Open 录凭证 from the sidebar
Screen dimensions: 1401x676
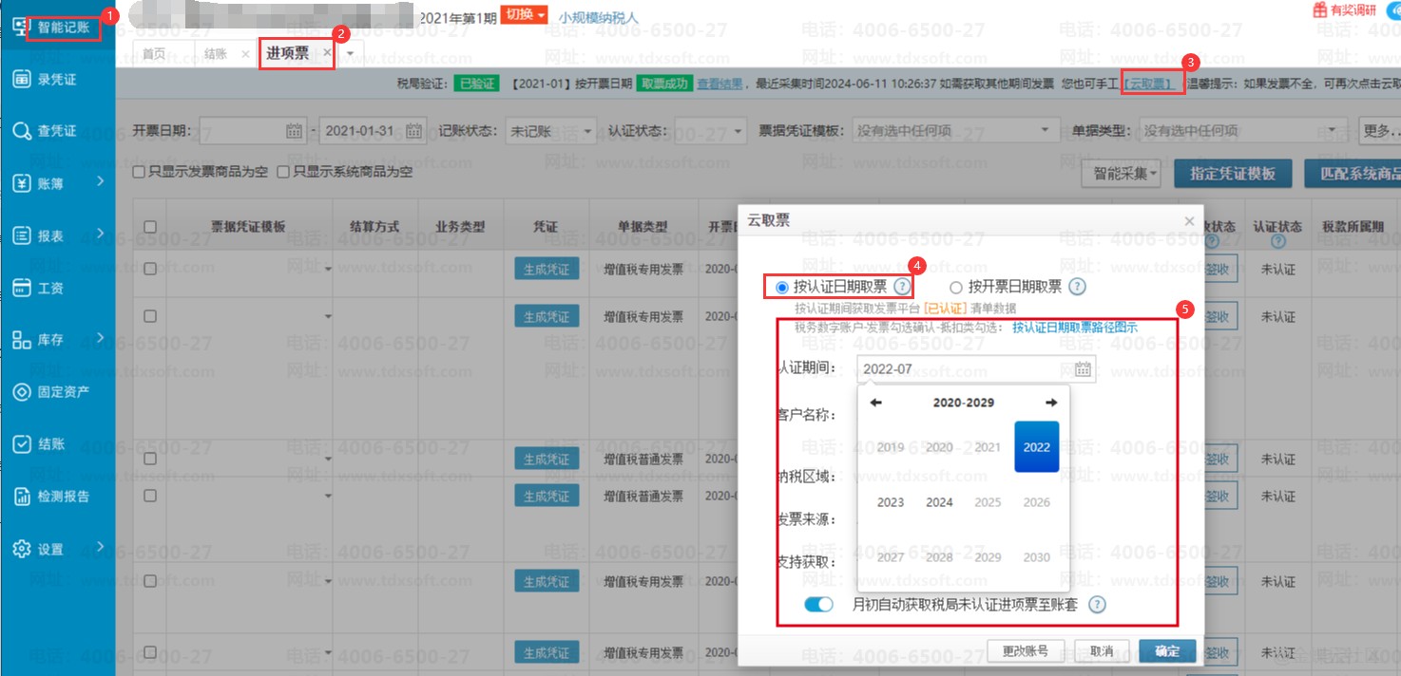[x=57, y=80]
